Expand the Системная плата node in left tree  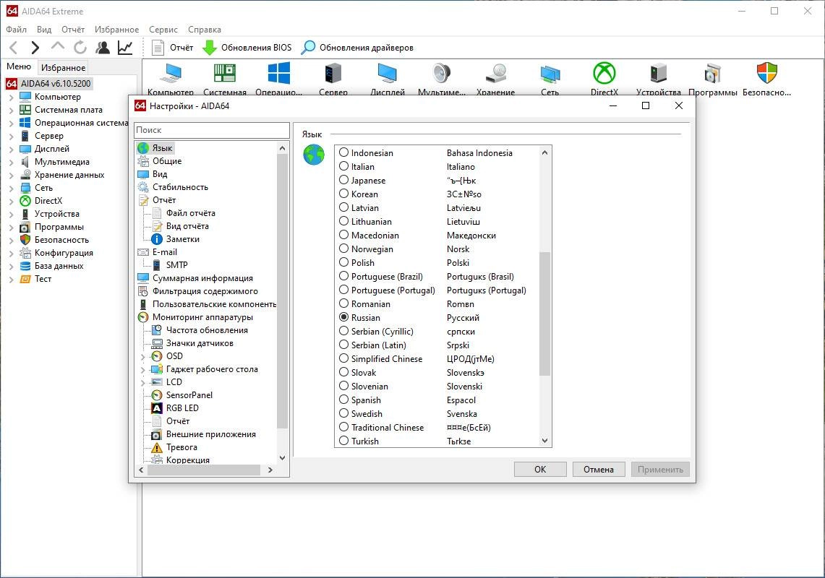coord(11,111)
